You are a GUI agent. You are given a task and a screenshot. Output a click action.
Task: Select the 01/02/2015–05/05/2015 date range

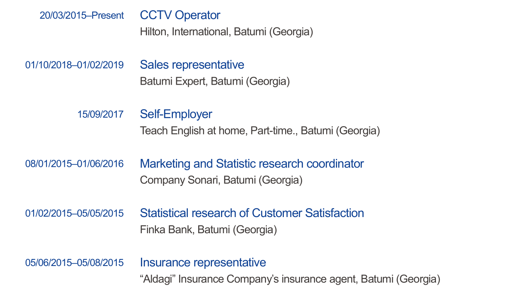pyautogui.click(x=74, y=213)
